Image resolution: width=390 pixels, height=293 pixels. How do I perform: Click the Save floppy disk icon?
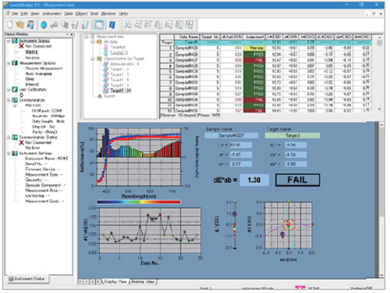pos(30,25)
